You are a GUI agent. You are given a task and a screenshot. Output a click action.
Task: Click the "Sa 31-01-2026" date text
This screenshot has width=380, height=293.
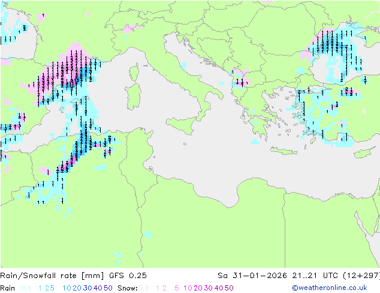pos(252,276)
